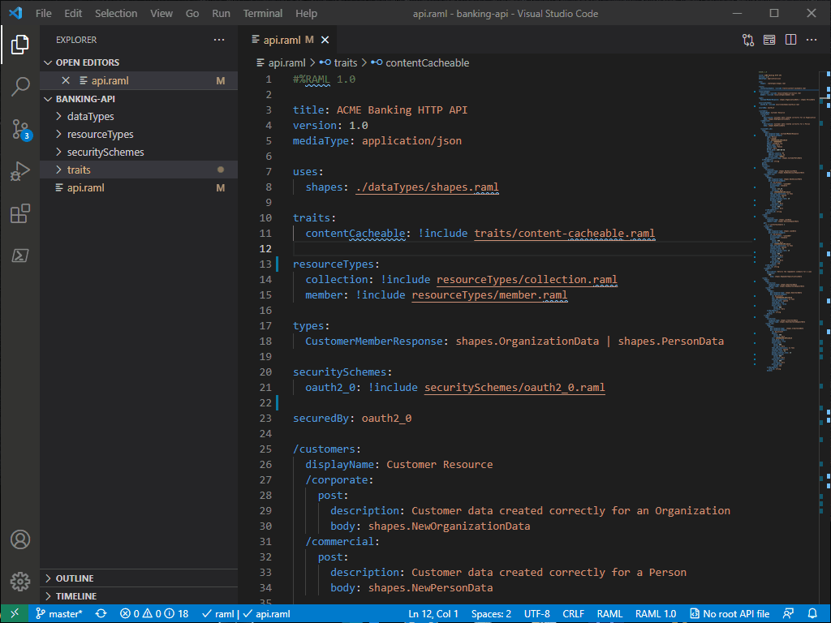The image size is (831, 623).
Task: Click the VS Code logo in title bar
Action: click(15, 13)
